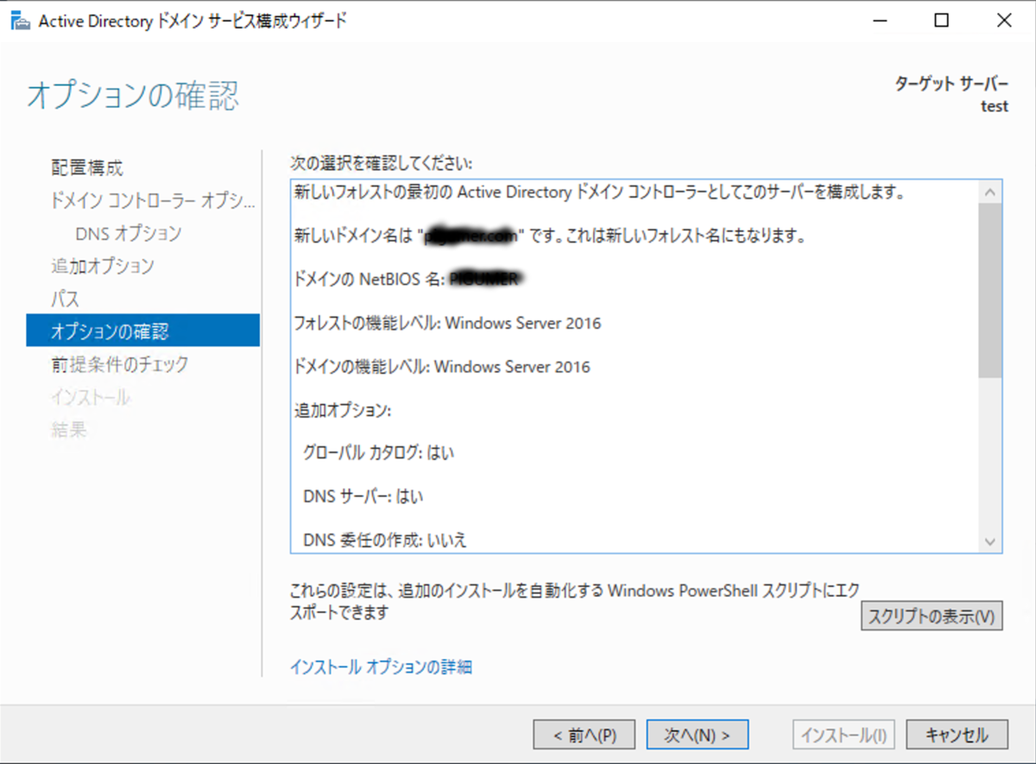
Task: Click the disabled インストール button
Action: [843, 734]
